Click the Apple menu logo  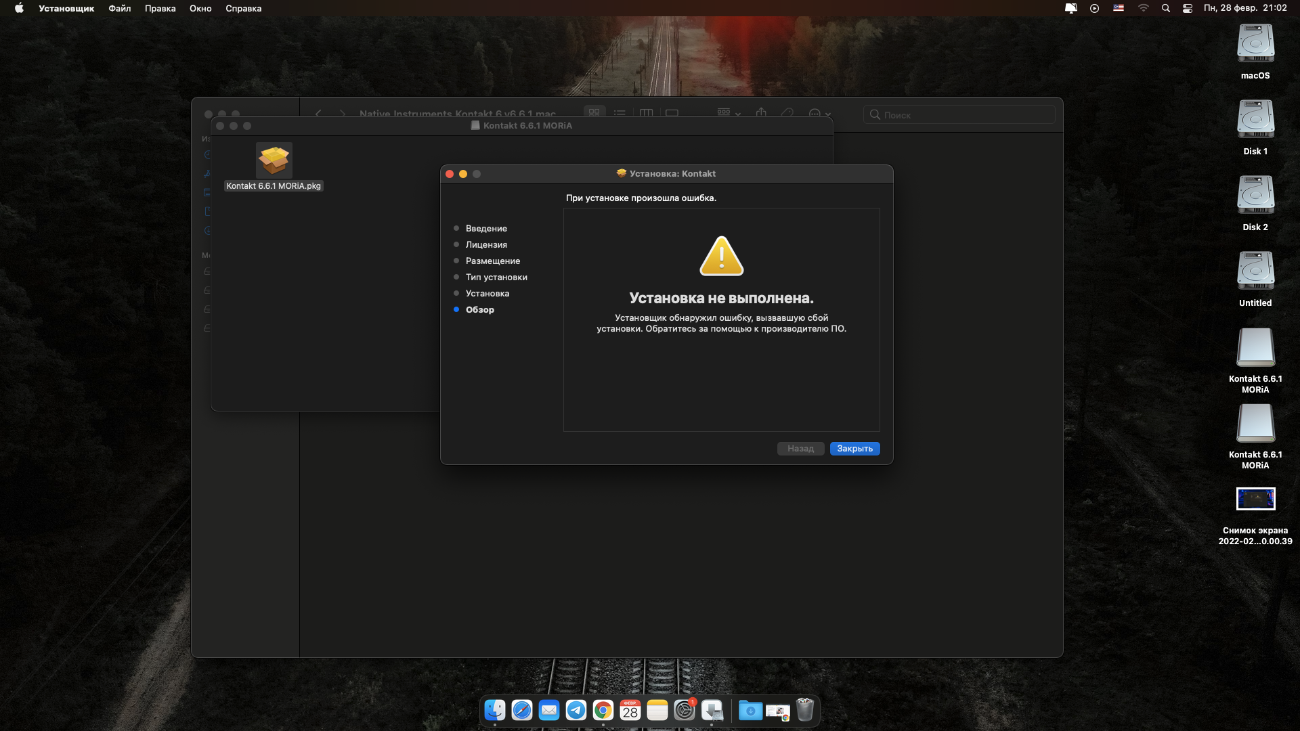pyautogui.click(x=19, y=8)
